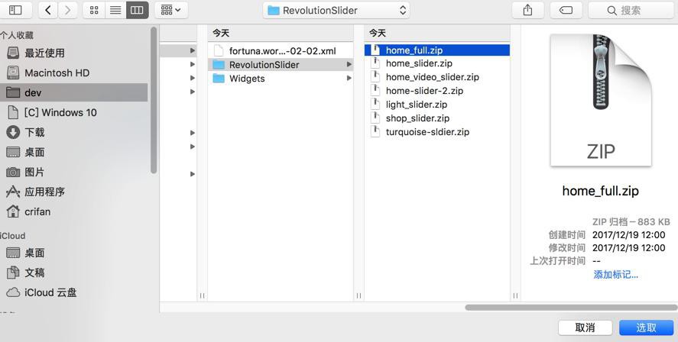Open the RevolutionSlider path popup

[x=336, y=11]
